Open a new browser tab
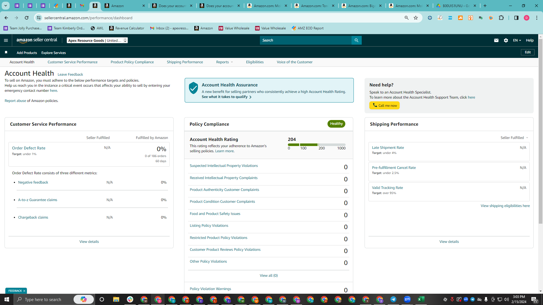543x305 pixels. [485, 6]
